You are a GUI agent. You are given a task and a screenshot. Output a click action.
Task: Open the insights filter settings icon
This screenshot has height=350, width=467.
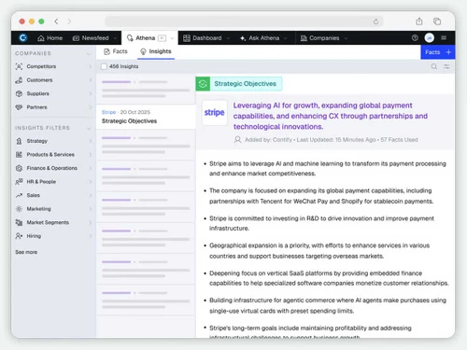click(x=446, y=66)
